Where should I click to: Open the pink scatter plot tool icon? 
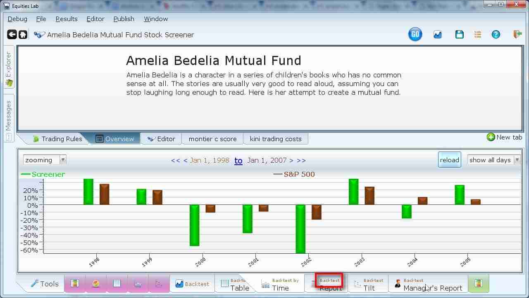tap(159, 284)
